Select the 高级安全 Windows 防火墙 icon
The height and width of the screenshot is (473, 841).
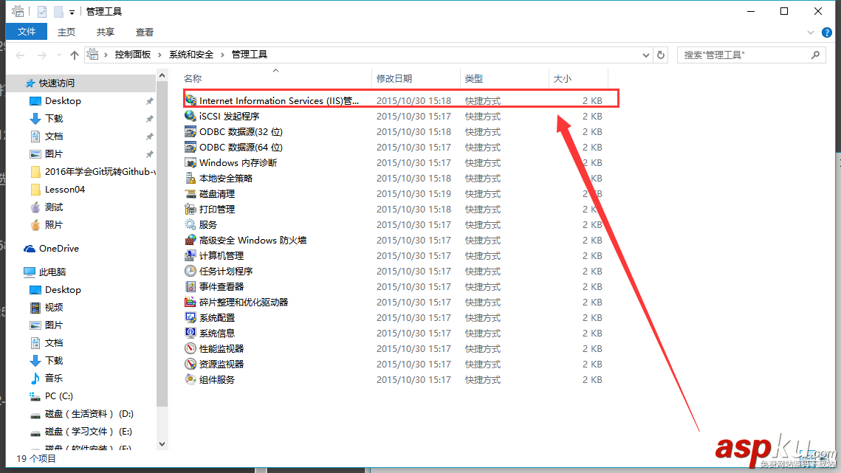190,241
